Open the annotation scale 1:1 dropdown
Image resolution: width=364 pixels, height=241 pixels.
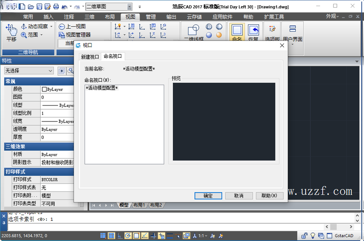(203, 236)
